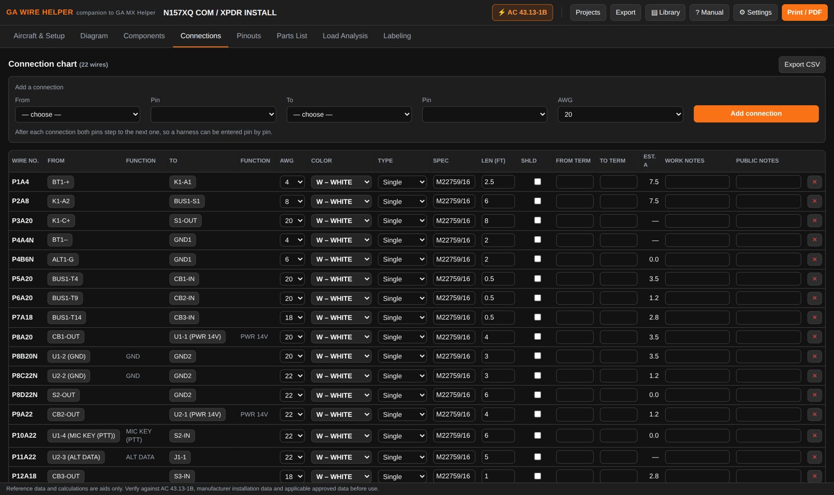834x495 pixels.
Task: Open the Settings gear button
Action: [x=755, y=13]
